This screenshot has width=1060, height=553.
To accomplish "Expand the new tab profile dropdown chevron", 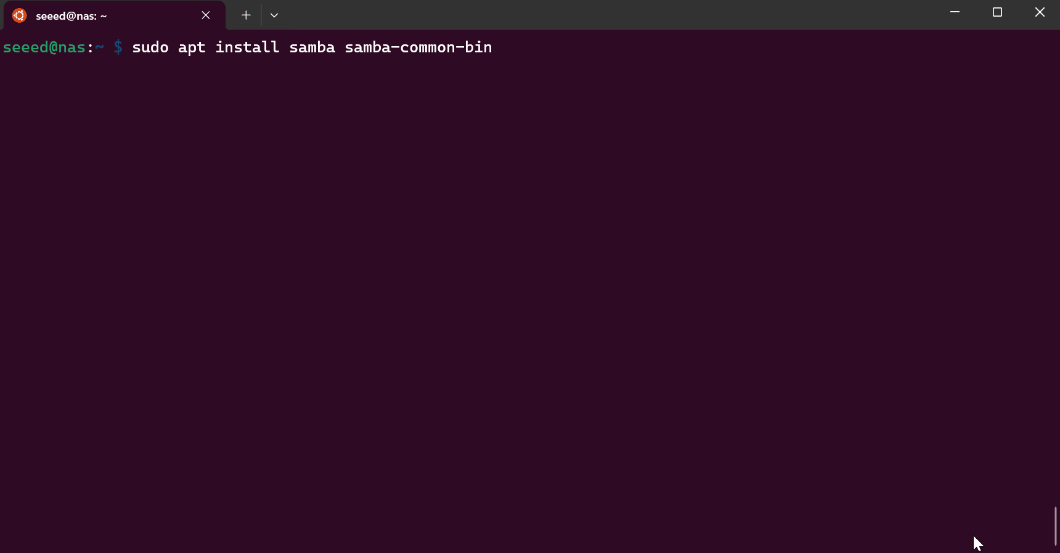I will [x=274, y=15].
